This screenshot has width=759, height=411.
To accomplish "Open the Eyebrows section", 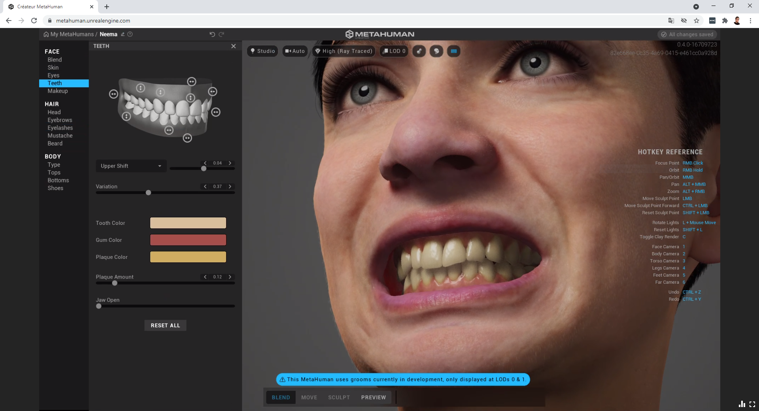I will click(x=60, y=120).
